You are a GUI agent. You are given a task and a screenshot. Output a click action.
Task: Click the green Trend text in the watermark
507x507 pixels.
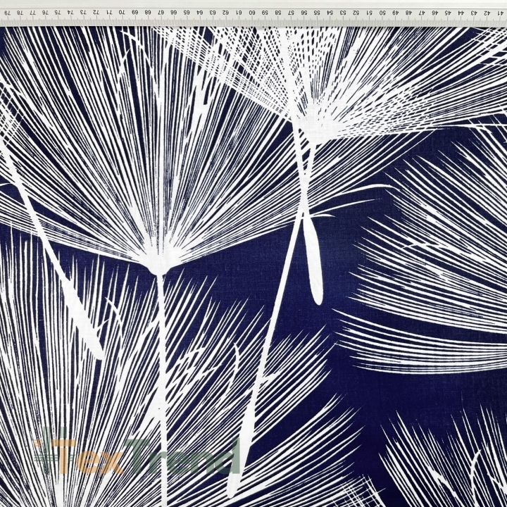(x=182, y=454)
